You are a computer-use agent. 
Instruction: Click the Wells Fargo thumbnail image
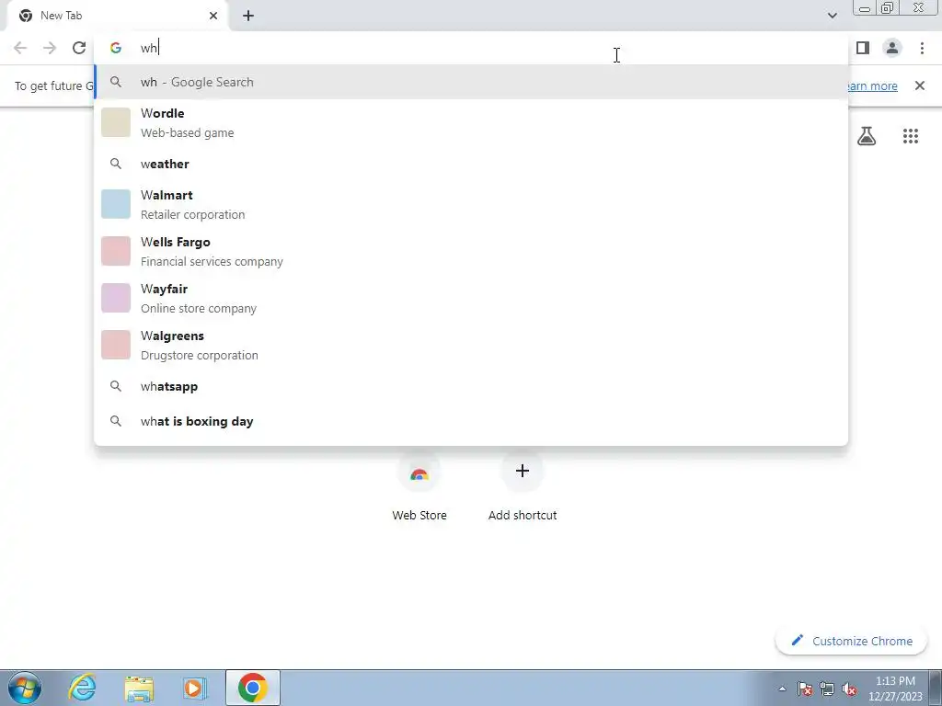click(x=116, y=251)
